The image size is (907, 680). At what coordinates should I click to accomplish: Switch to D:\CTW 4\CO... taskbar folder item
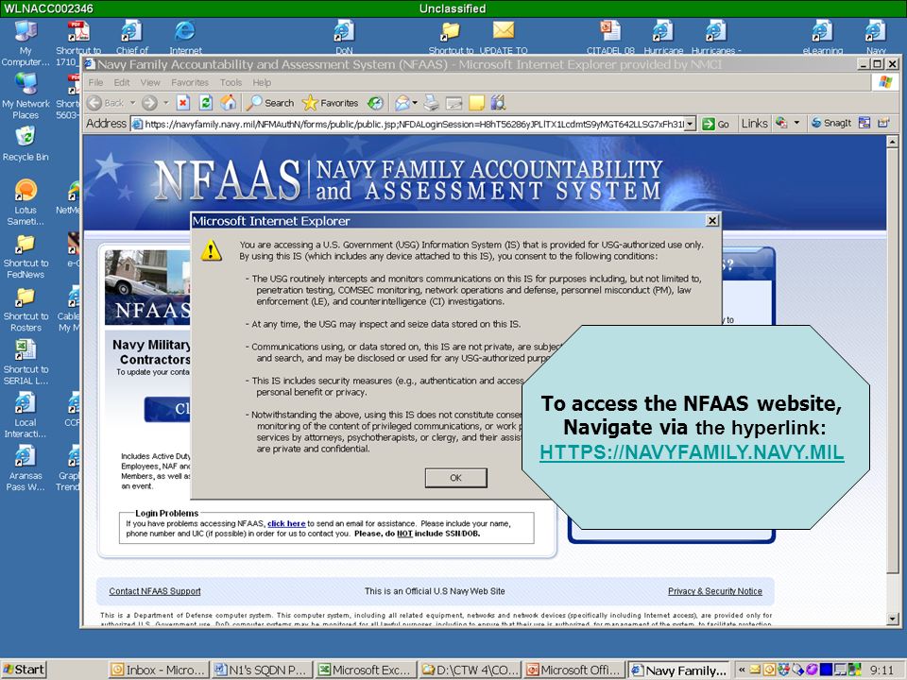[x=470, y=670]
